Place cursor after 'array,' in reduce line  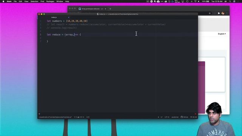click(74, 34)
